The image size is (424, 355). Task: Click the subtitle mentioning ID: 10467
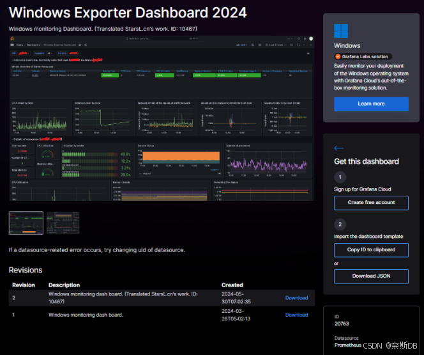[103, 29]
